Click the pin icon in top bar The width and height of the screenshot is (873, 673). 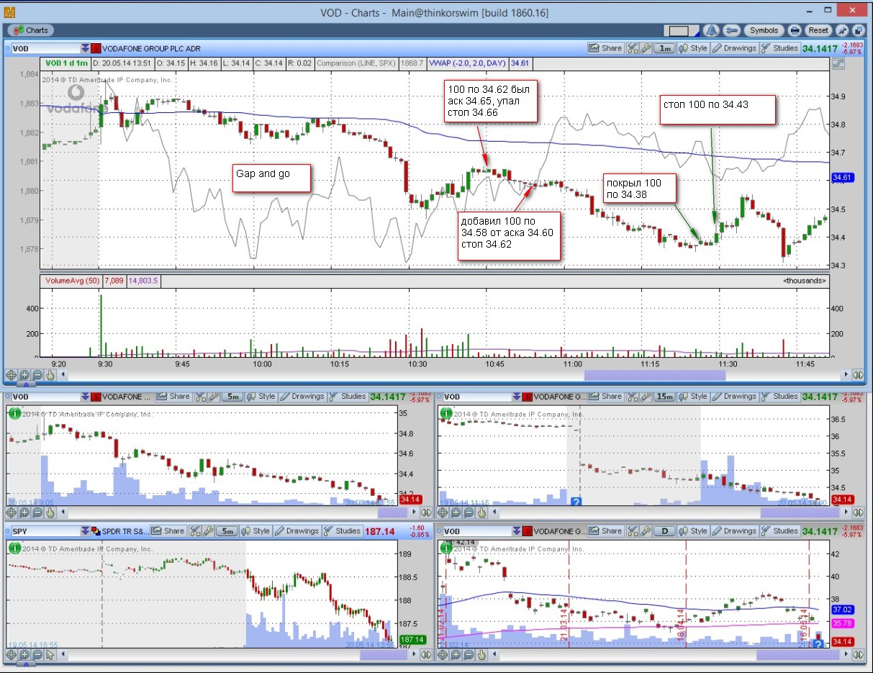click(841, 30)
